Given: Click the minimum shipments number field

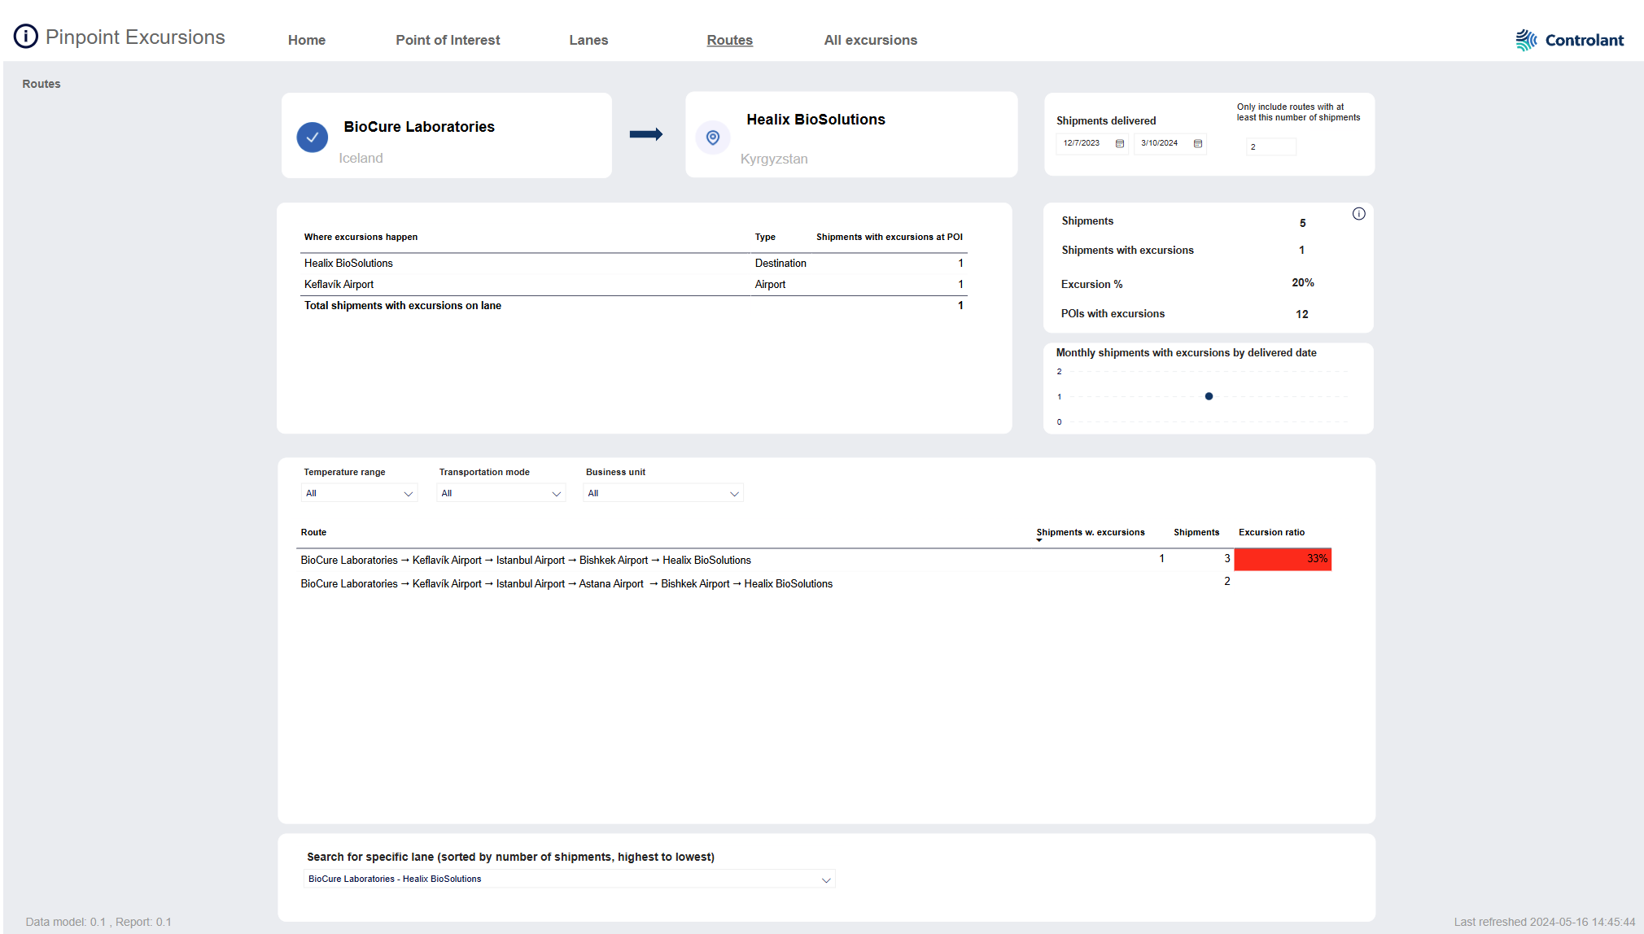Looking at the screenshot, I should (1271, 146).
